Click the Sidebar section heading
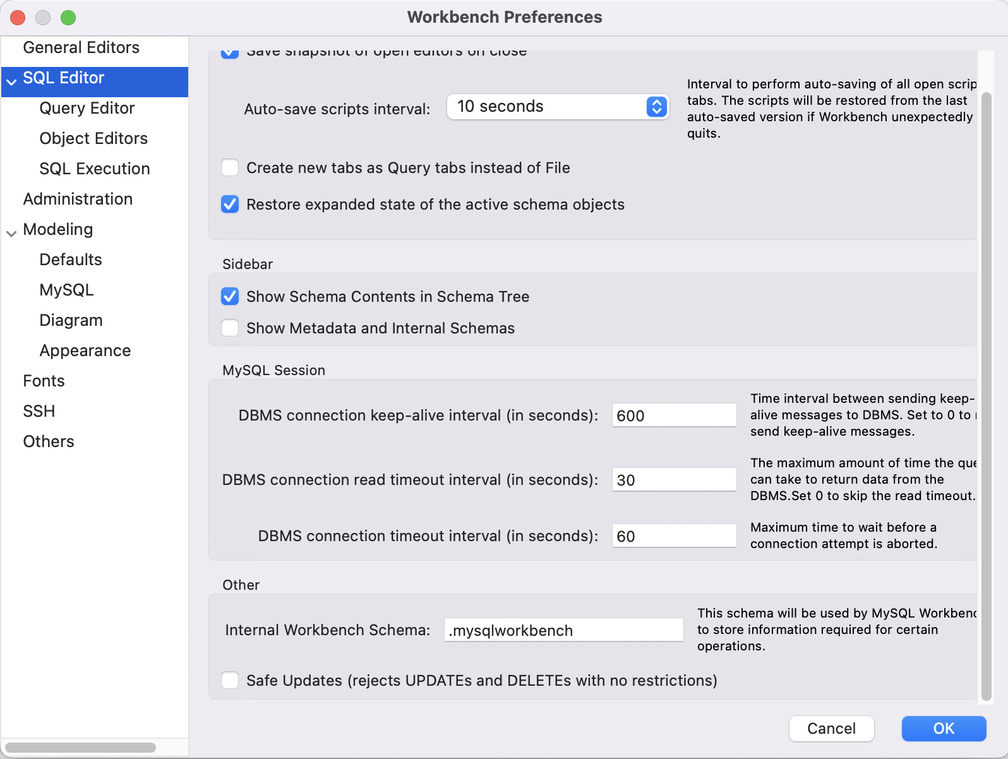This screenshot has width=1008, height=759. [248, 264]
